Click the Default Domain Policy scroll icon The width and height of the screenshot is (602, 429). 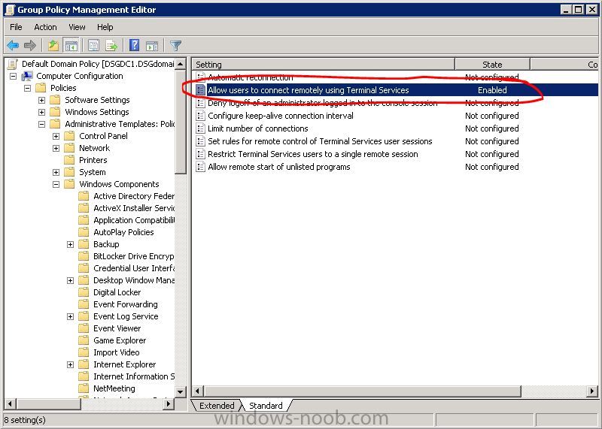[13, 64]
